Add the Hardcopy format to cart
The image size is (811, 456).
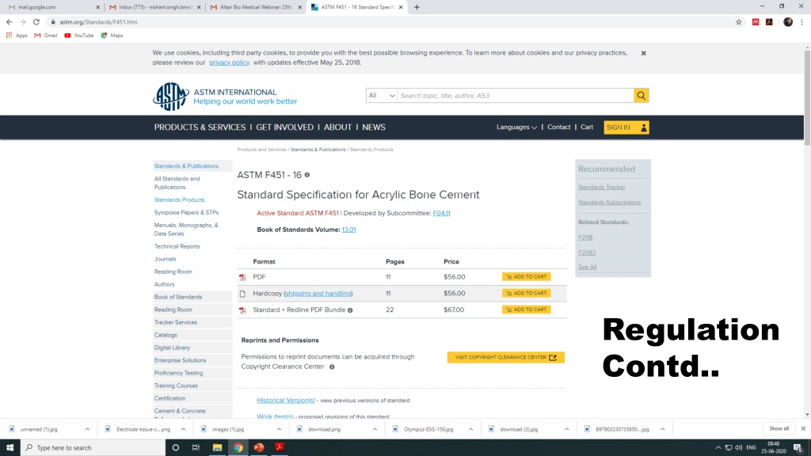526,293
